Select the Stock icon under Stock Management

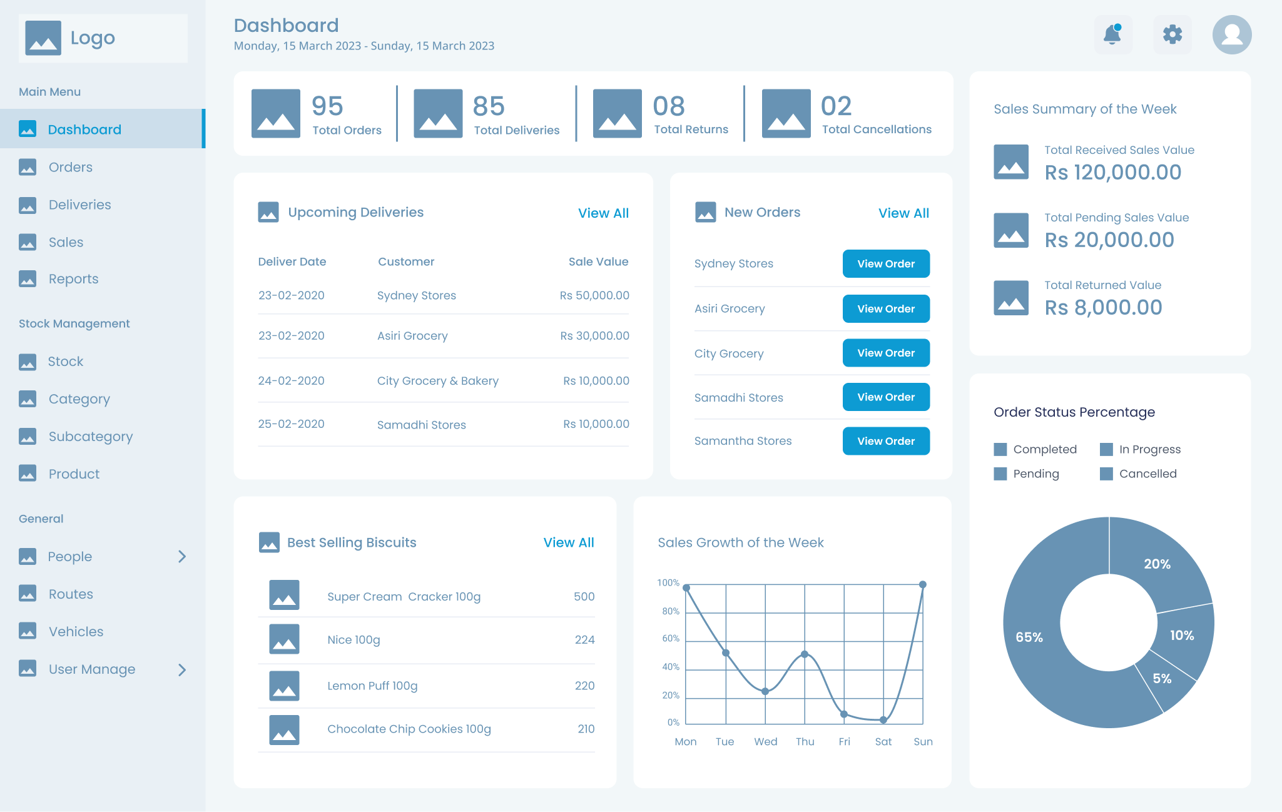point(28,361)
